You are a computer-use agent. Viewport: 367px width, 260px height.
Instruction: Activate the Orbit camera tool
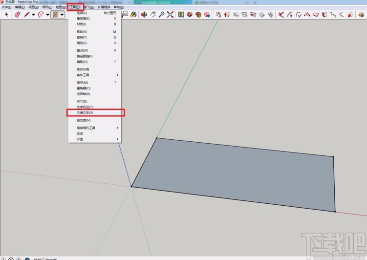click(144, 15)
